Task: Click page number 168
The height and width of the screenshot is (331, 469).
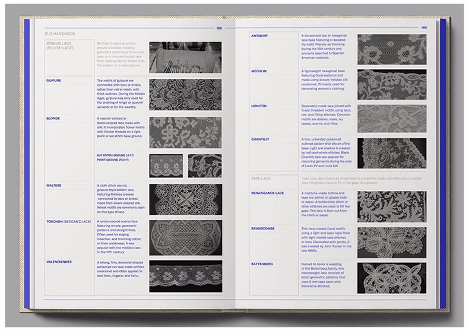Action: point(219,28)
